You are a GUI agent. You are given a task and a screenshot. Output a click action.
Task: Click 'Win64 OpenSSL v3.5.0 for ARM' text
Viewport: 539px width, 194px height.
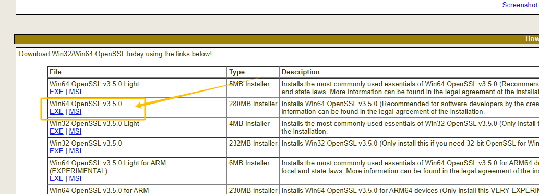click(x=99, y=190)
